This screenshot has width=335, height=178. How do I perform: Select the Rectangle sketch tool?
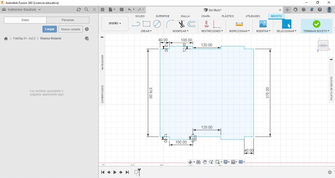tap(147, 24)
